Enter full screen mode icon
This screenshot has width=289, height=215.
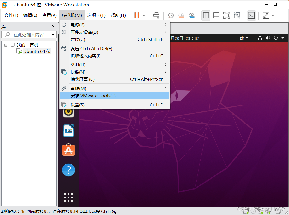tap(227, 16)
